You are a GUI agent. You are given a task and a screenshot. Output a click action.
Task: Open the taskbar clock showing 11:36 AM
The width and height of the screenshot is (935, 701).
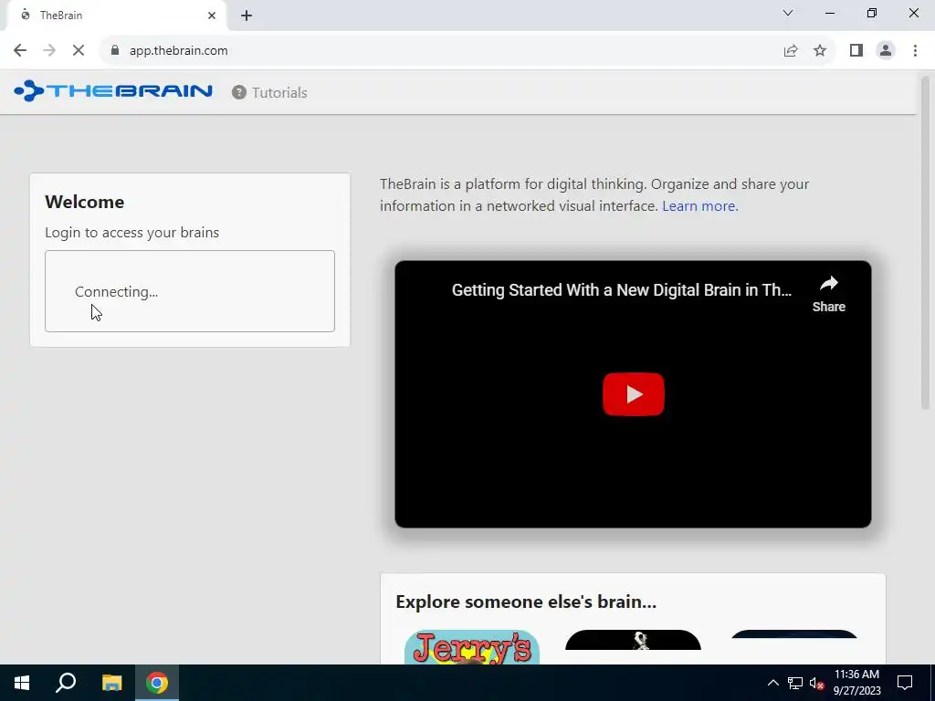(x=856, y=683)
